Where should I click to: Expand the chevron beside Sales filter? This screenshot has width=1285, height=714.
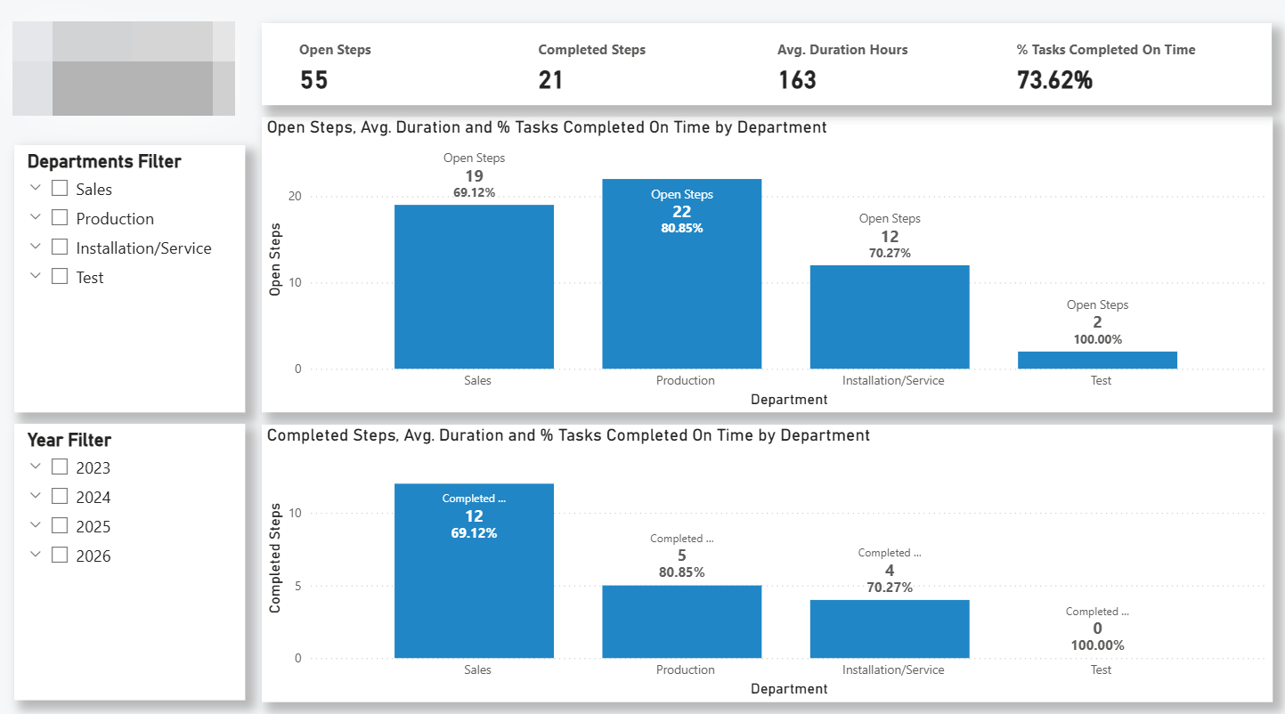36,188
